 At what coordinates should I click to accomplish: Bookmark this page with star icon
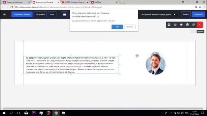tap(200, 7)
